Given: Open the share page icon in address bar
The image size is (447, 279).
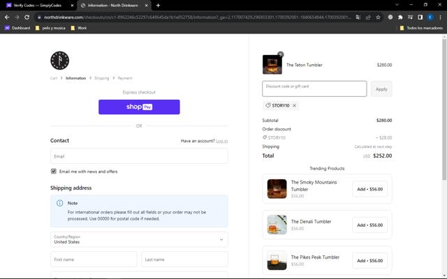Looking at the screenshot, I should [368, 17].
